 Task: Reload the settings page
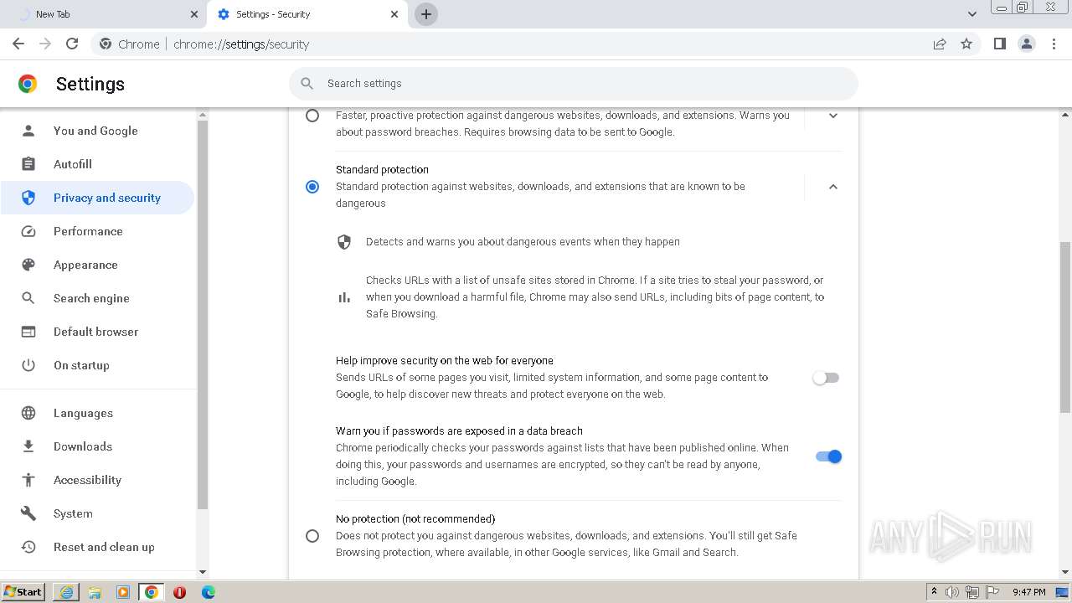(x=72, y=44)
